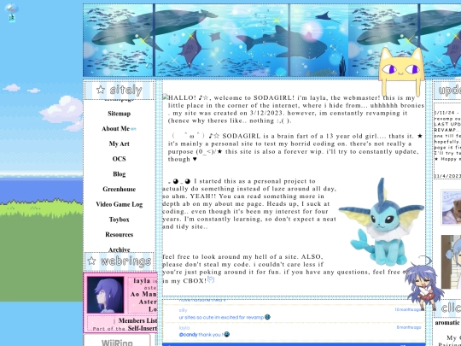Click the yellow cat mascot with purple eyes
The width and height of the screenshot is (461, 346).
[x=401, y=71]
